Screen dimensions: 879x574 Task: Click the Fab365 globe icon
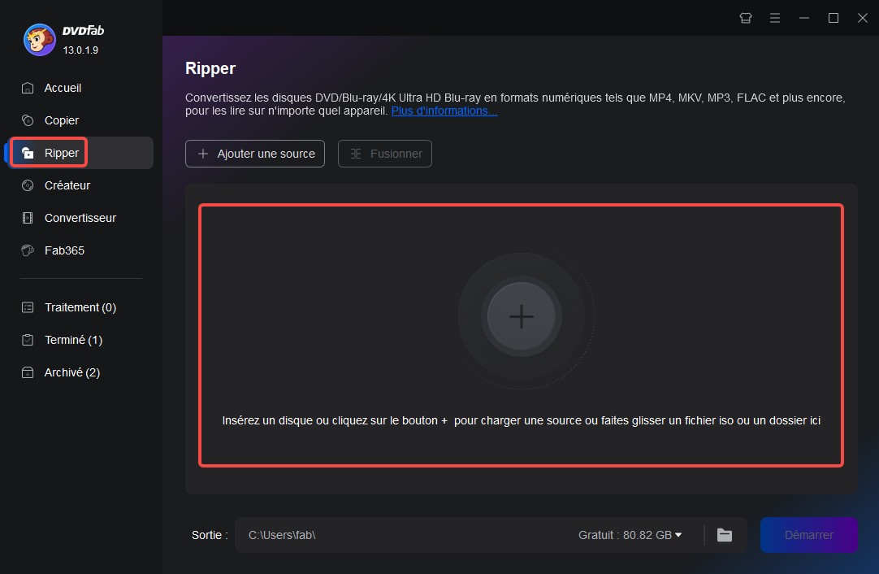coord(28,250)
